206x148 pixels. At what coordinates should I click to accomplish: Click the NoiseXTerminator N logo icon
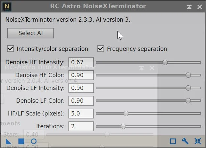point(7,7)
